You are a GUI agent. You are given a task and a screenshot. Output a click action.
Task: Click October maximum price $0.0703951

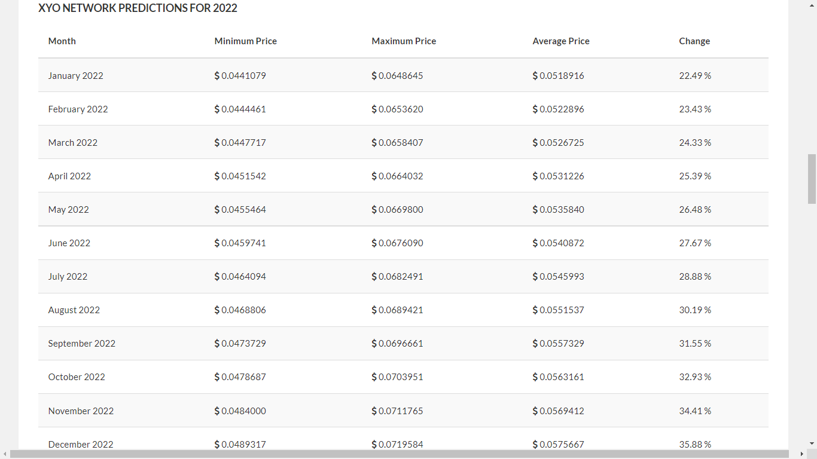click(x=398, y=377)
